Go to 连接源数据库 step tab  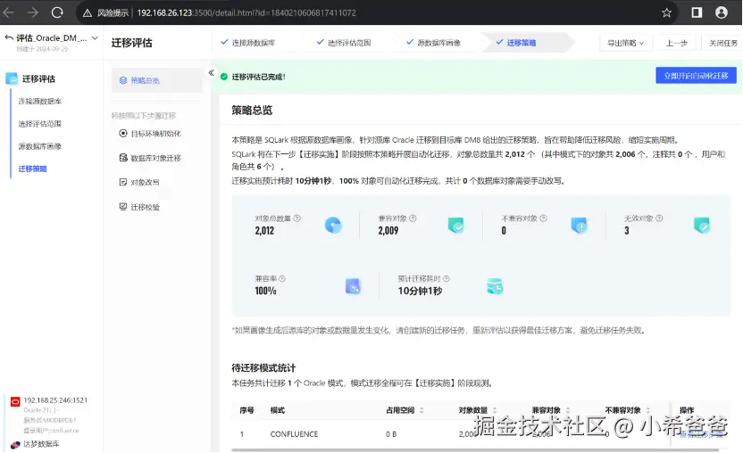[248, 43]
